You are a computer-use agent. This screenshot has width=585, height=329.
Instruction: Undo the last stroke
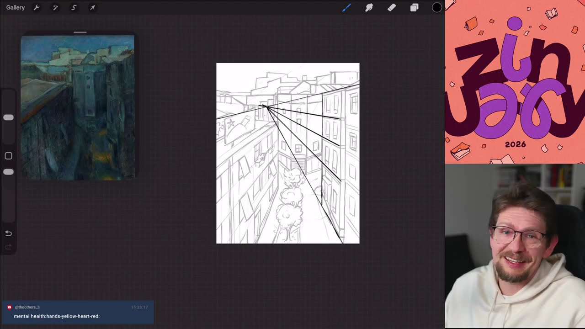point(8,233)
